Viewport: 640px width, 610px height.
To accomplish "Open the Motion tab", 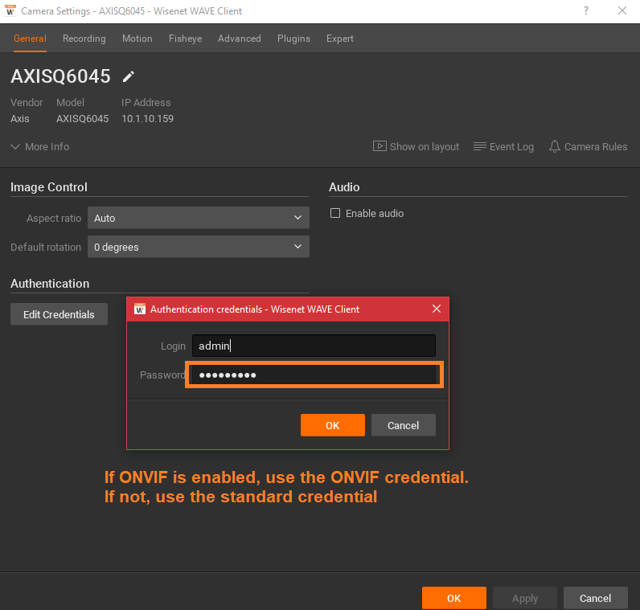I will 137,39.
